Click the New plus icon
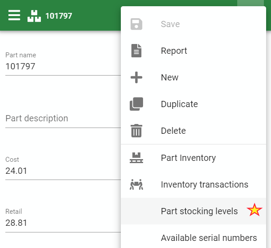This screenshot has width=271, height=248. (136, 77)
